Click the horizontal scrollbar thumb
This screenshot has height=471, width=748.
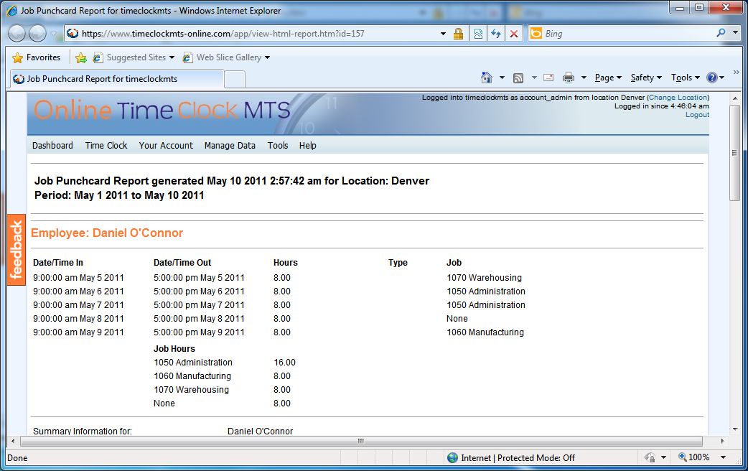click(x=361, y=441)
